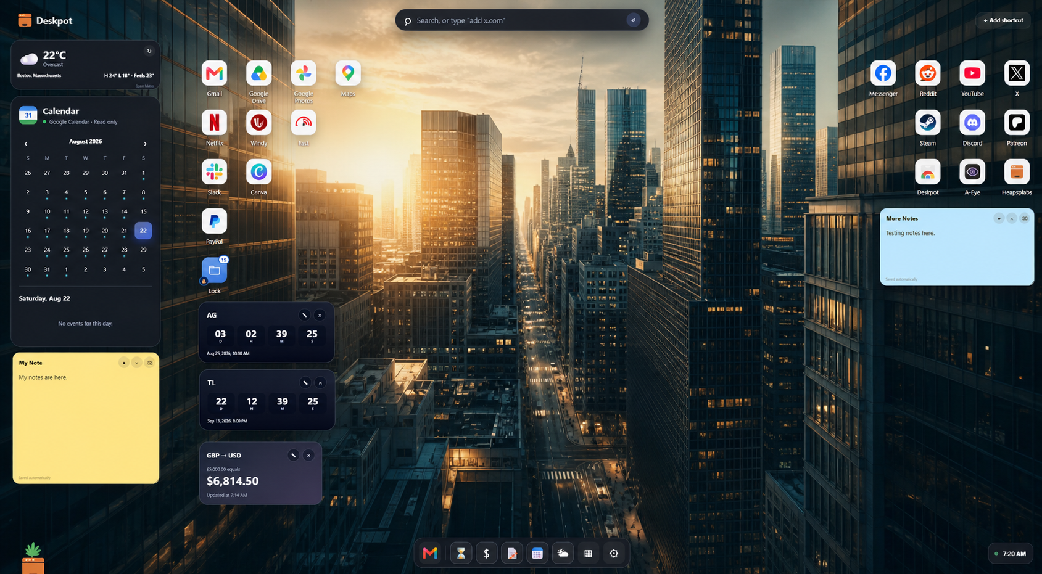Toggle the notes widget from the dock
The width and height of the screenshot is (1042, 574).
click(x=511, y=553)
